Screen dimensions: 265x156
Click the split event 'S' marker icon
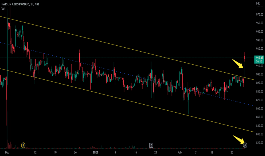tap(23, 145)
